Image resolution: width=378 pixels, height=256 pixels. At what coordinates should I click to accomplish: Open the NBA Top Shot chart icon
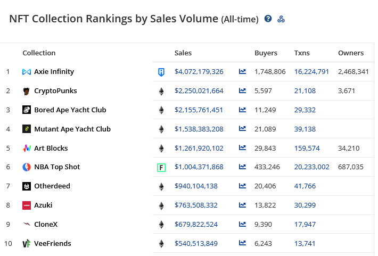[x=242, y=167]
